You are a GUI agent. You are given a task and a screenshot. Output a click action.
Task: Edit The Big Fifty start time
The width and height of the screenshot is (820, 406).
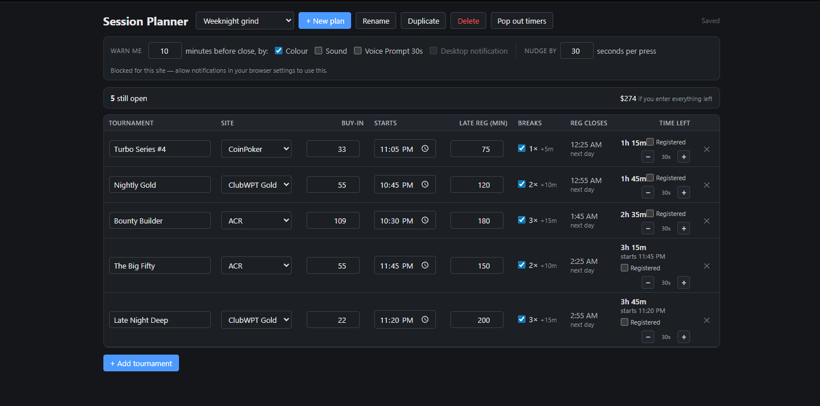(x=405, y=266)
